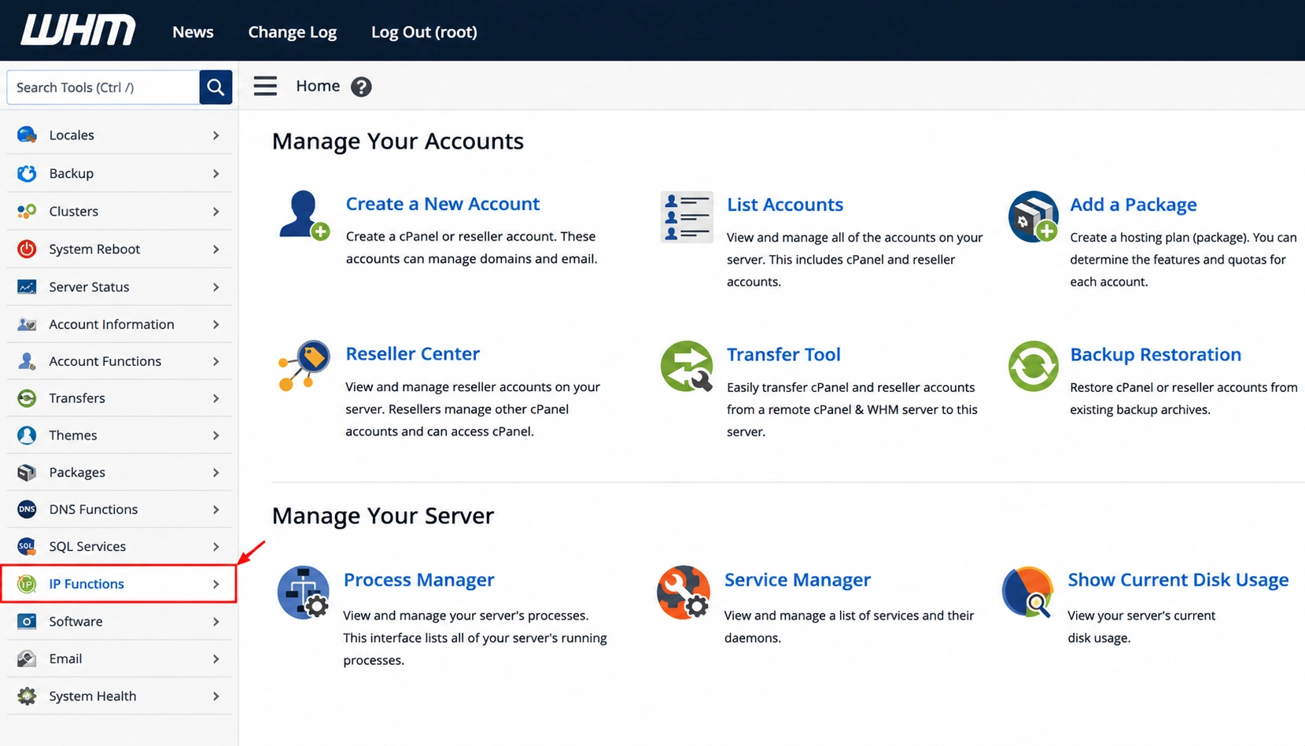Click the SQL Services icon
Viewport: 1305px width, 746px height.
point(27,546)
